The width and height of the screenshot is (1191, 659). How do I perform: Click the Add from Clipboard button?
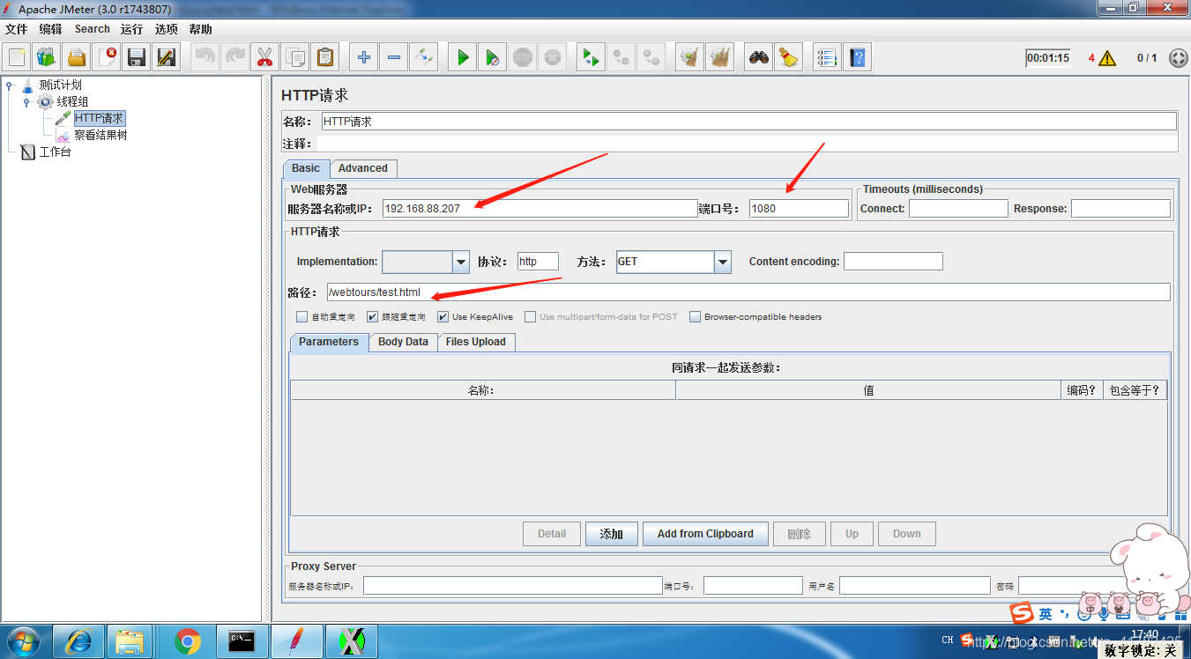pyautogui.click(x=705, y=534)
